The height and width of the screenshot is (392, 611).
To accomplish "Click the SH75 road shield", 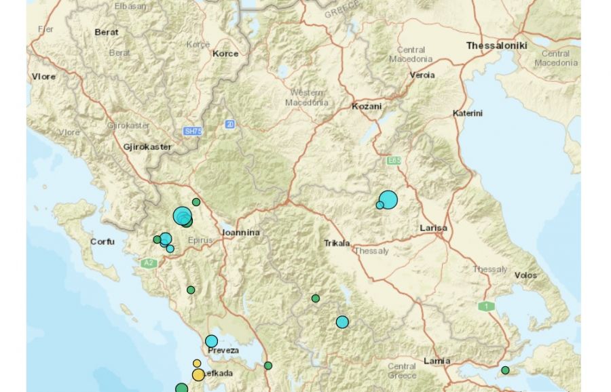I will coord(193,131).
